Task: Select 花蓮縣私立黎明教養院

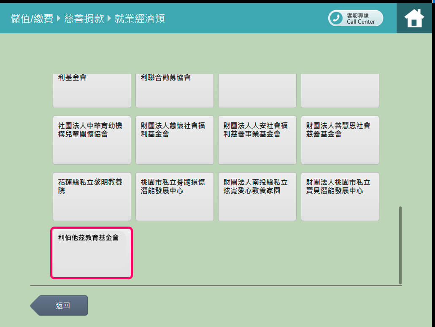Action: click(x=92, y=196)
